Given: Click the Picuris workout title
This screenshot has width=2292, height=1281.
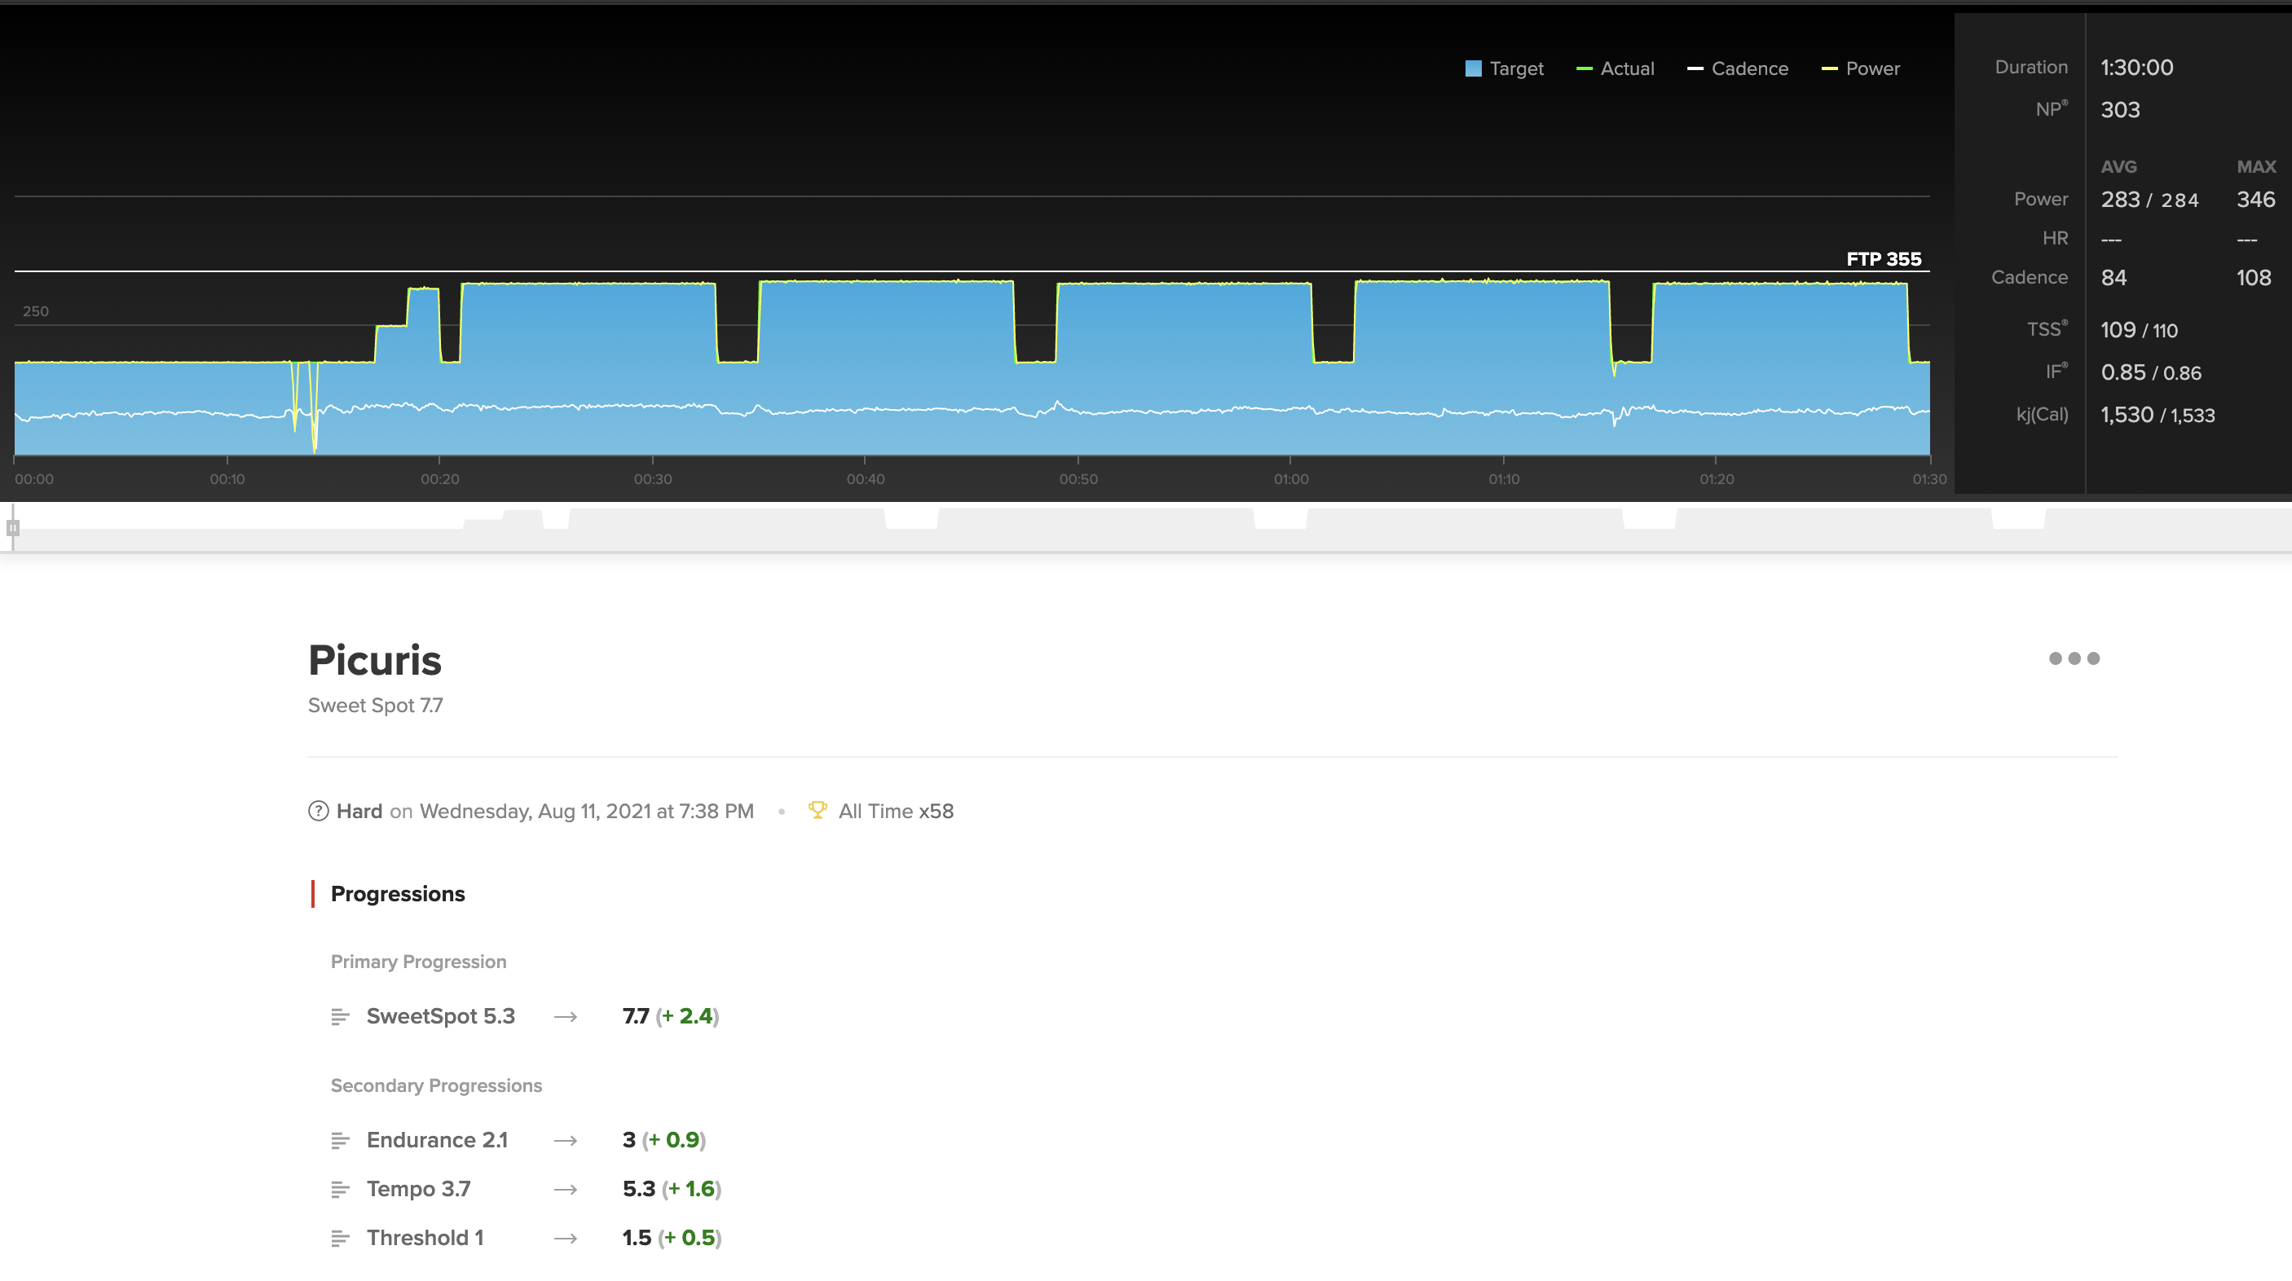Looking at the screenshot, I should pyautogui.click(x=375, y=660).
